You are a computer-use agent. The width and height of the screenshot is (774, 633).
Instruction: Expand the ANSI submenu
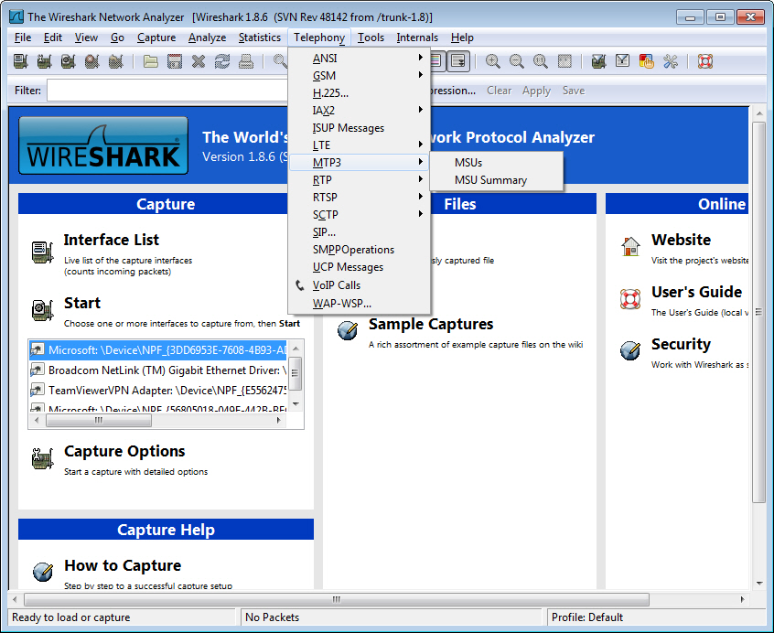pos(359,59)
